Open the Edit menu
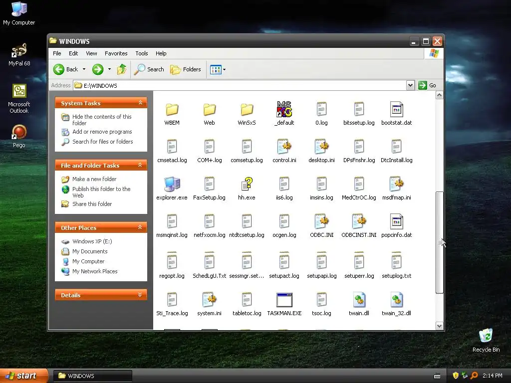This screenshot has width=511, height=383. click(x=73, y=53)
